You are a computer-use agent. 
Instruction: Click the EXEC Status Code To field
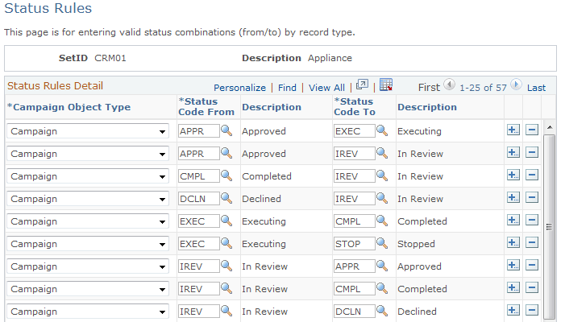pos(354,131)
